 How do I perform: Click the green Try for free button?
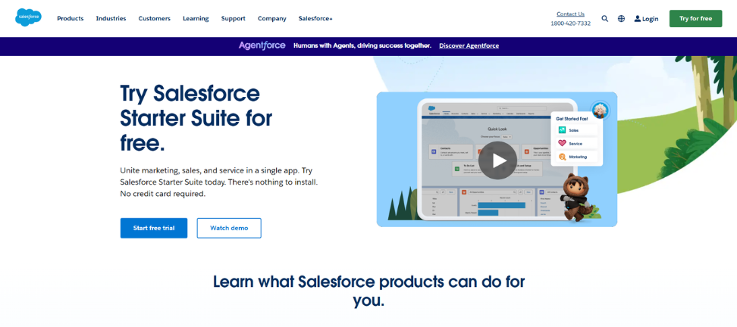click(x=695, y=18)
